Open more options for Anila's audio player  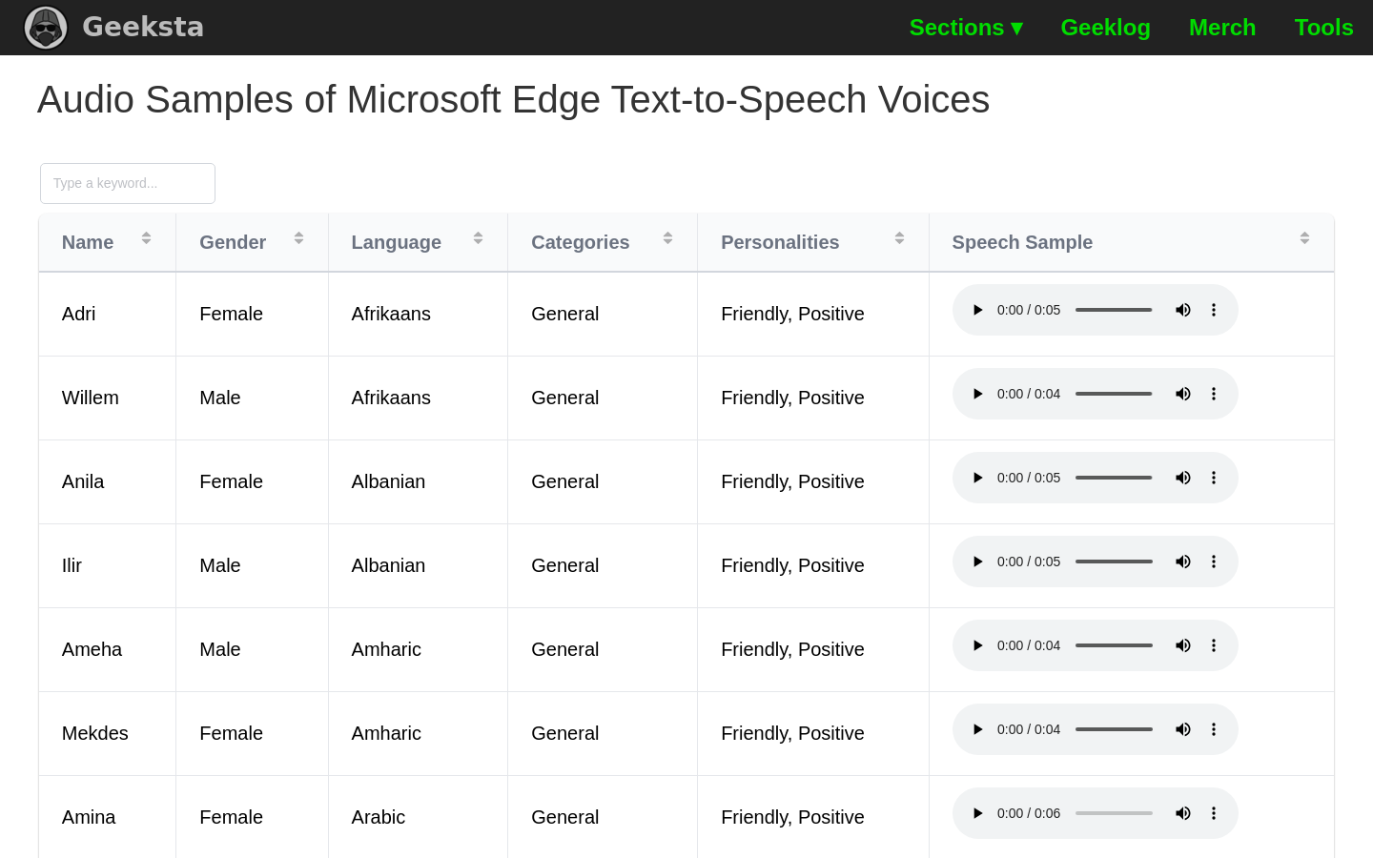click(1214, 478)
